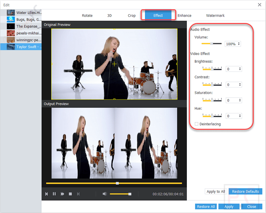Click the Apply button
The height and width of the screenshot is (213, 266).
point(229,207)
